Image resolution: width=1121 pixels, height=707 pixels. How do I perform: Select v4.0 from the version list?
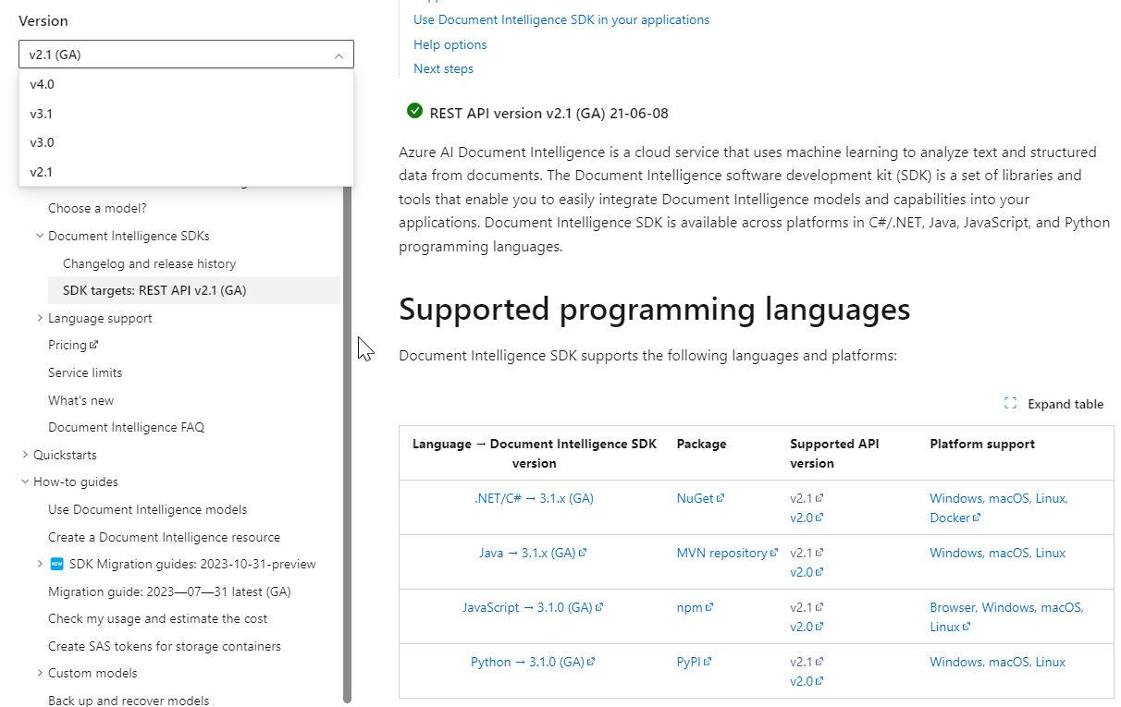tap(186, 84)
